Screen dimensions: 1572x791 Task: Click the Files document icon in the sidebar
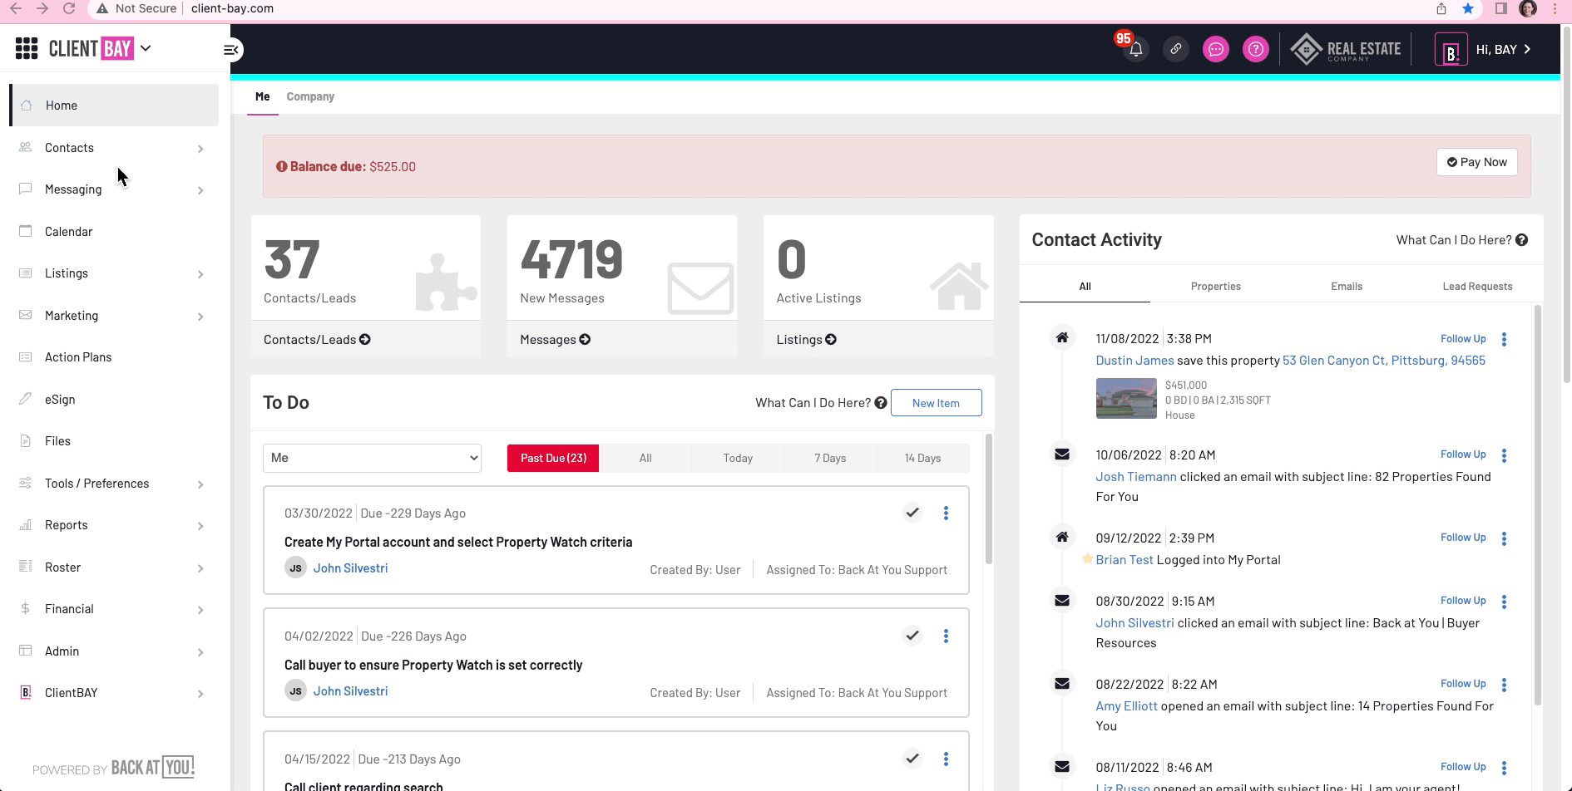point(26,440)
